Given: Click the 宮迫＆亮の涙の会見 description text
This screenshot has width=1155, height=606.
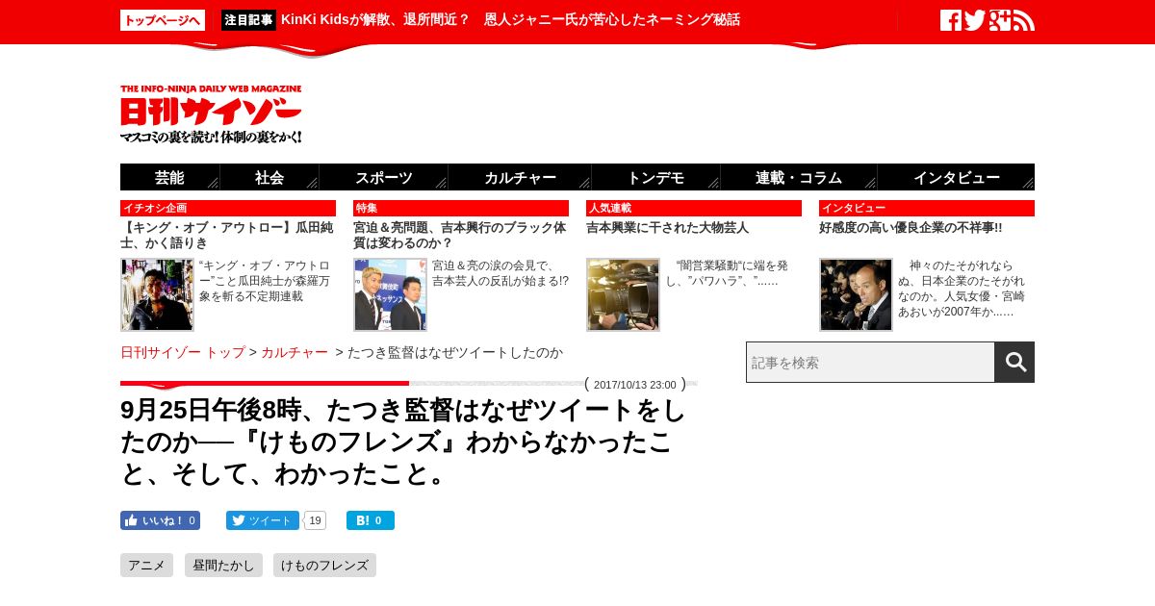Looking at the screenshot, I should (500, 273).
